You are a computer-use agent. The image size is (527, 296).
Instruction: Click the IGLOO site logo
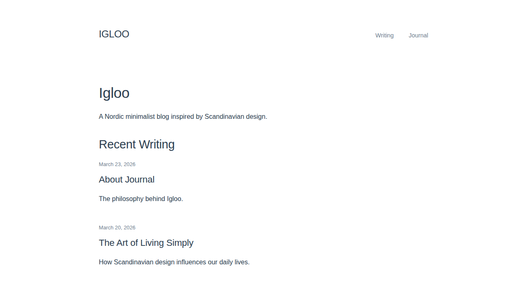(x=114, y=34)
